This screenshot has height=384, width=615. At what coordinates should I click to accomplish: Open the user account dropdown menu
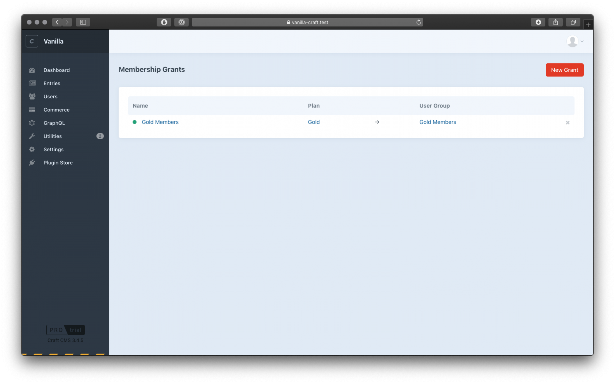[x=575, y=41]
